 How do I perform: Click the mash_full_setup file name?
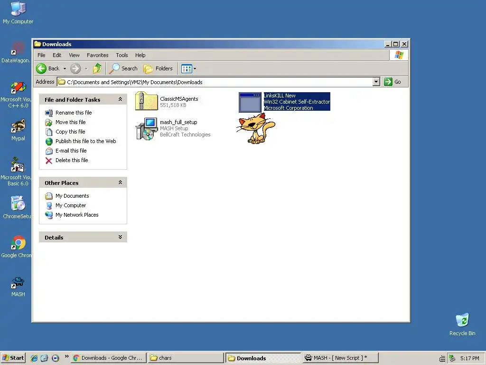(178, 122)
